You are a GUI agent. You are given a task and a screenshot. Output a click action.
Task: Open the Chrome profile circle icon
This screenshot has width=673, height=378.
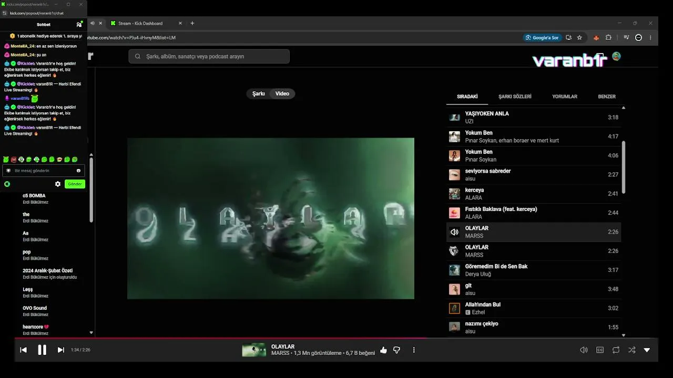638,38
